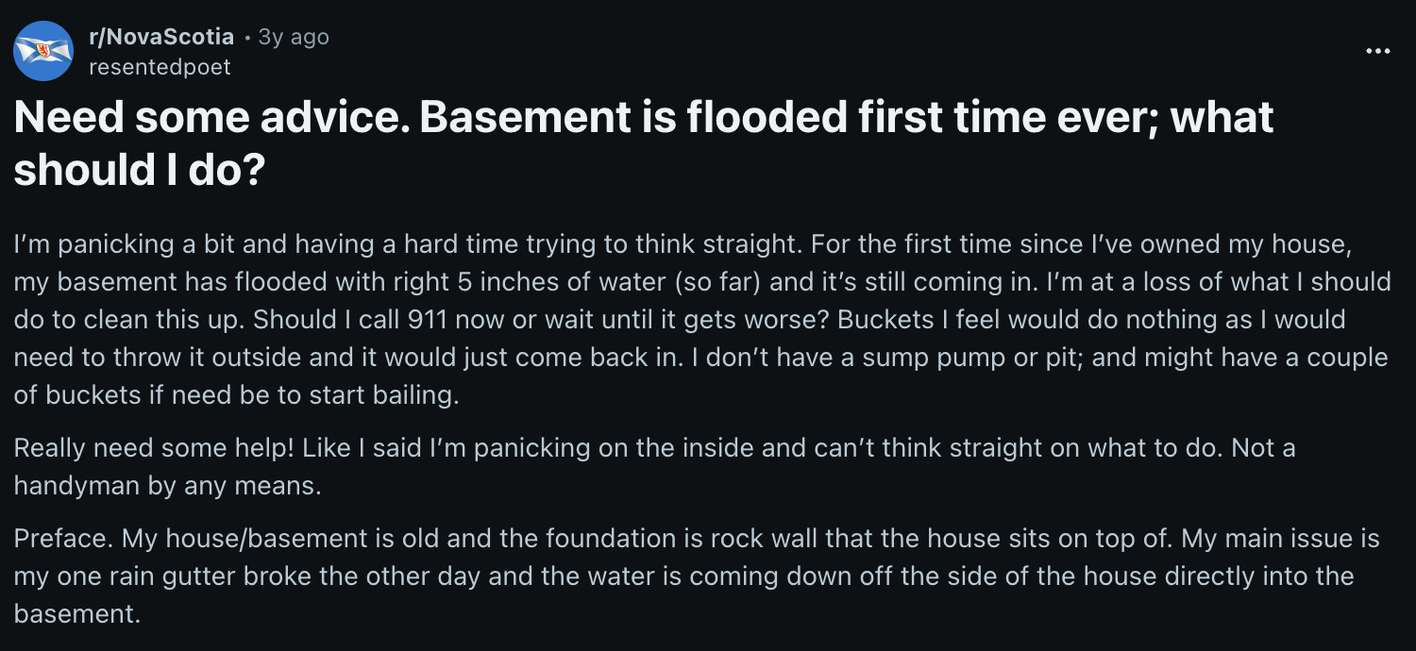Viewport: 1416px width, 651px height.
Task: Open the three-dot post options menu
Action: pos(1377,52)
